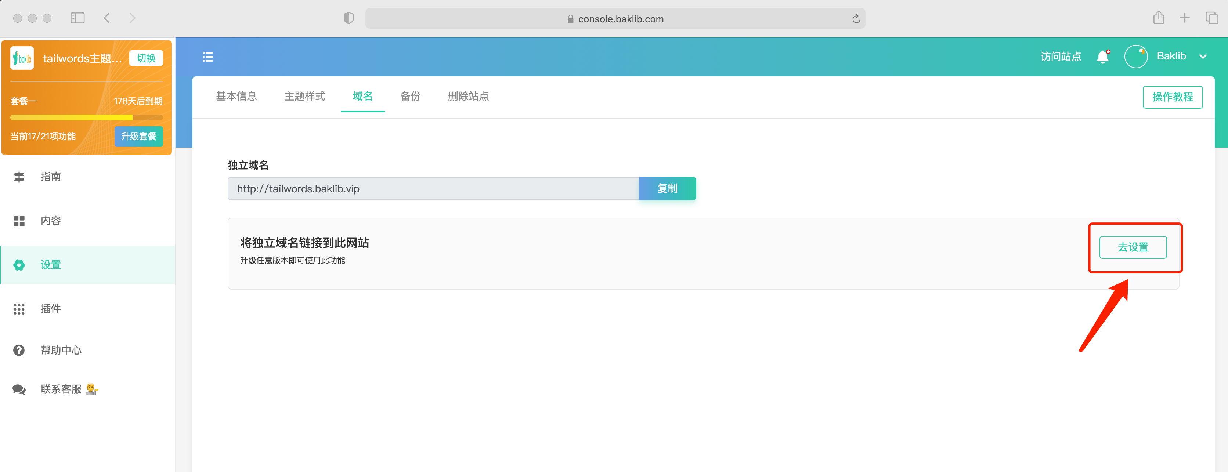Select 设置 in the sidebar
Viewport: 1228px width, 472px height.
[88, 265]
